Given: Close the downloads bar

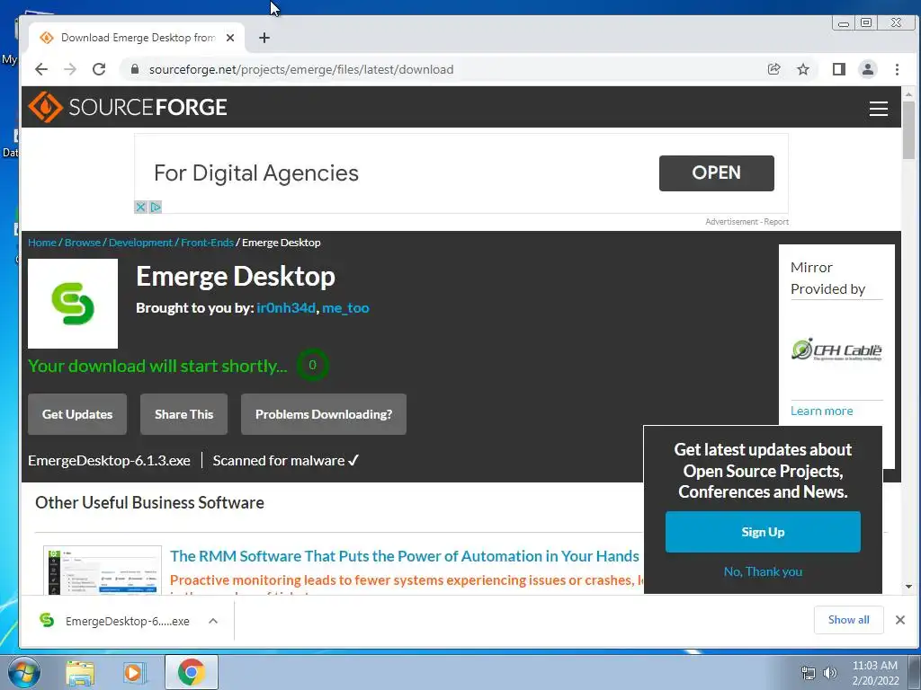Looking at the screenshot, I should 899,620.
